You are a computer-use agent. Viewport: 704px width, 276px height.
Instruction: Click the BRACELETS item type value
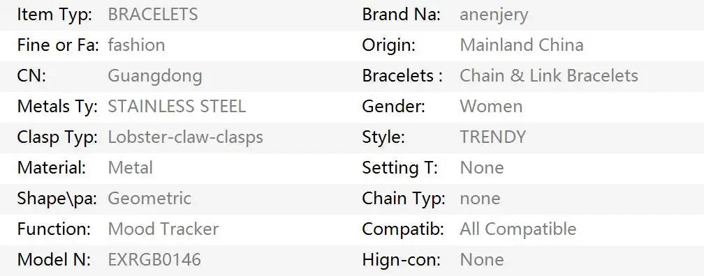[153, 15]
